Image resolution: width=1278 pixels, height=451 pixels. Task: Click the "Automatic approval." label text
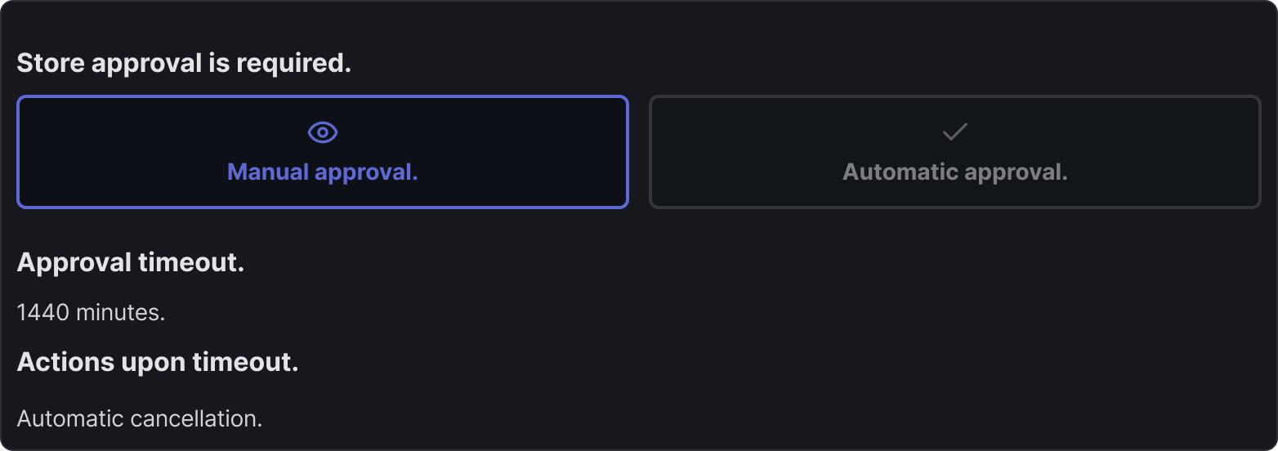pyautogui.click(x=954, y=172)
